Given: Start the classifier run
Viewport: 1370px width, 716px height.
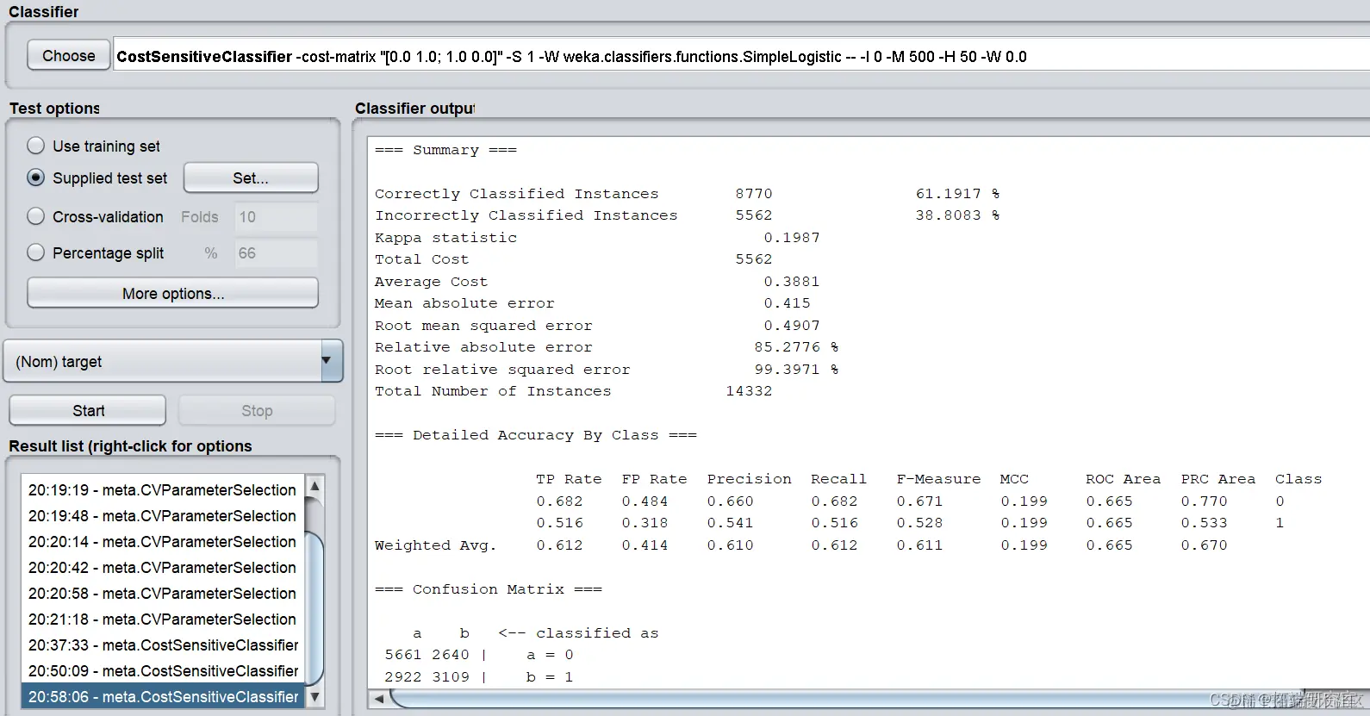Looking at the screenshot, I should tap(88, 410).
